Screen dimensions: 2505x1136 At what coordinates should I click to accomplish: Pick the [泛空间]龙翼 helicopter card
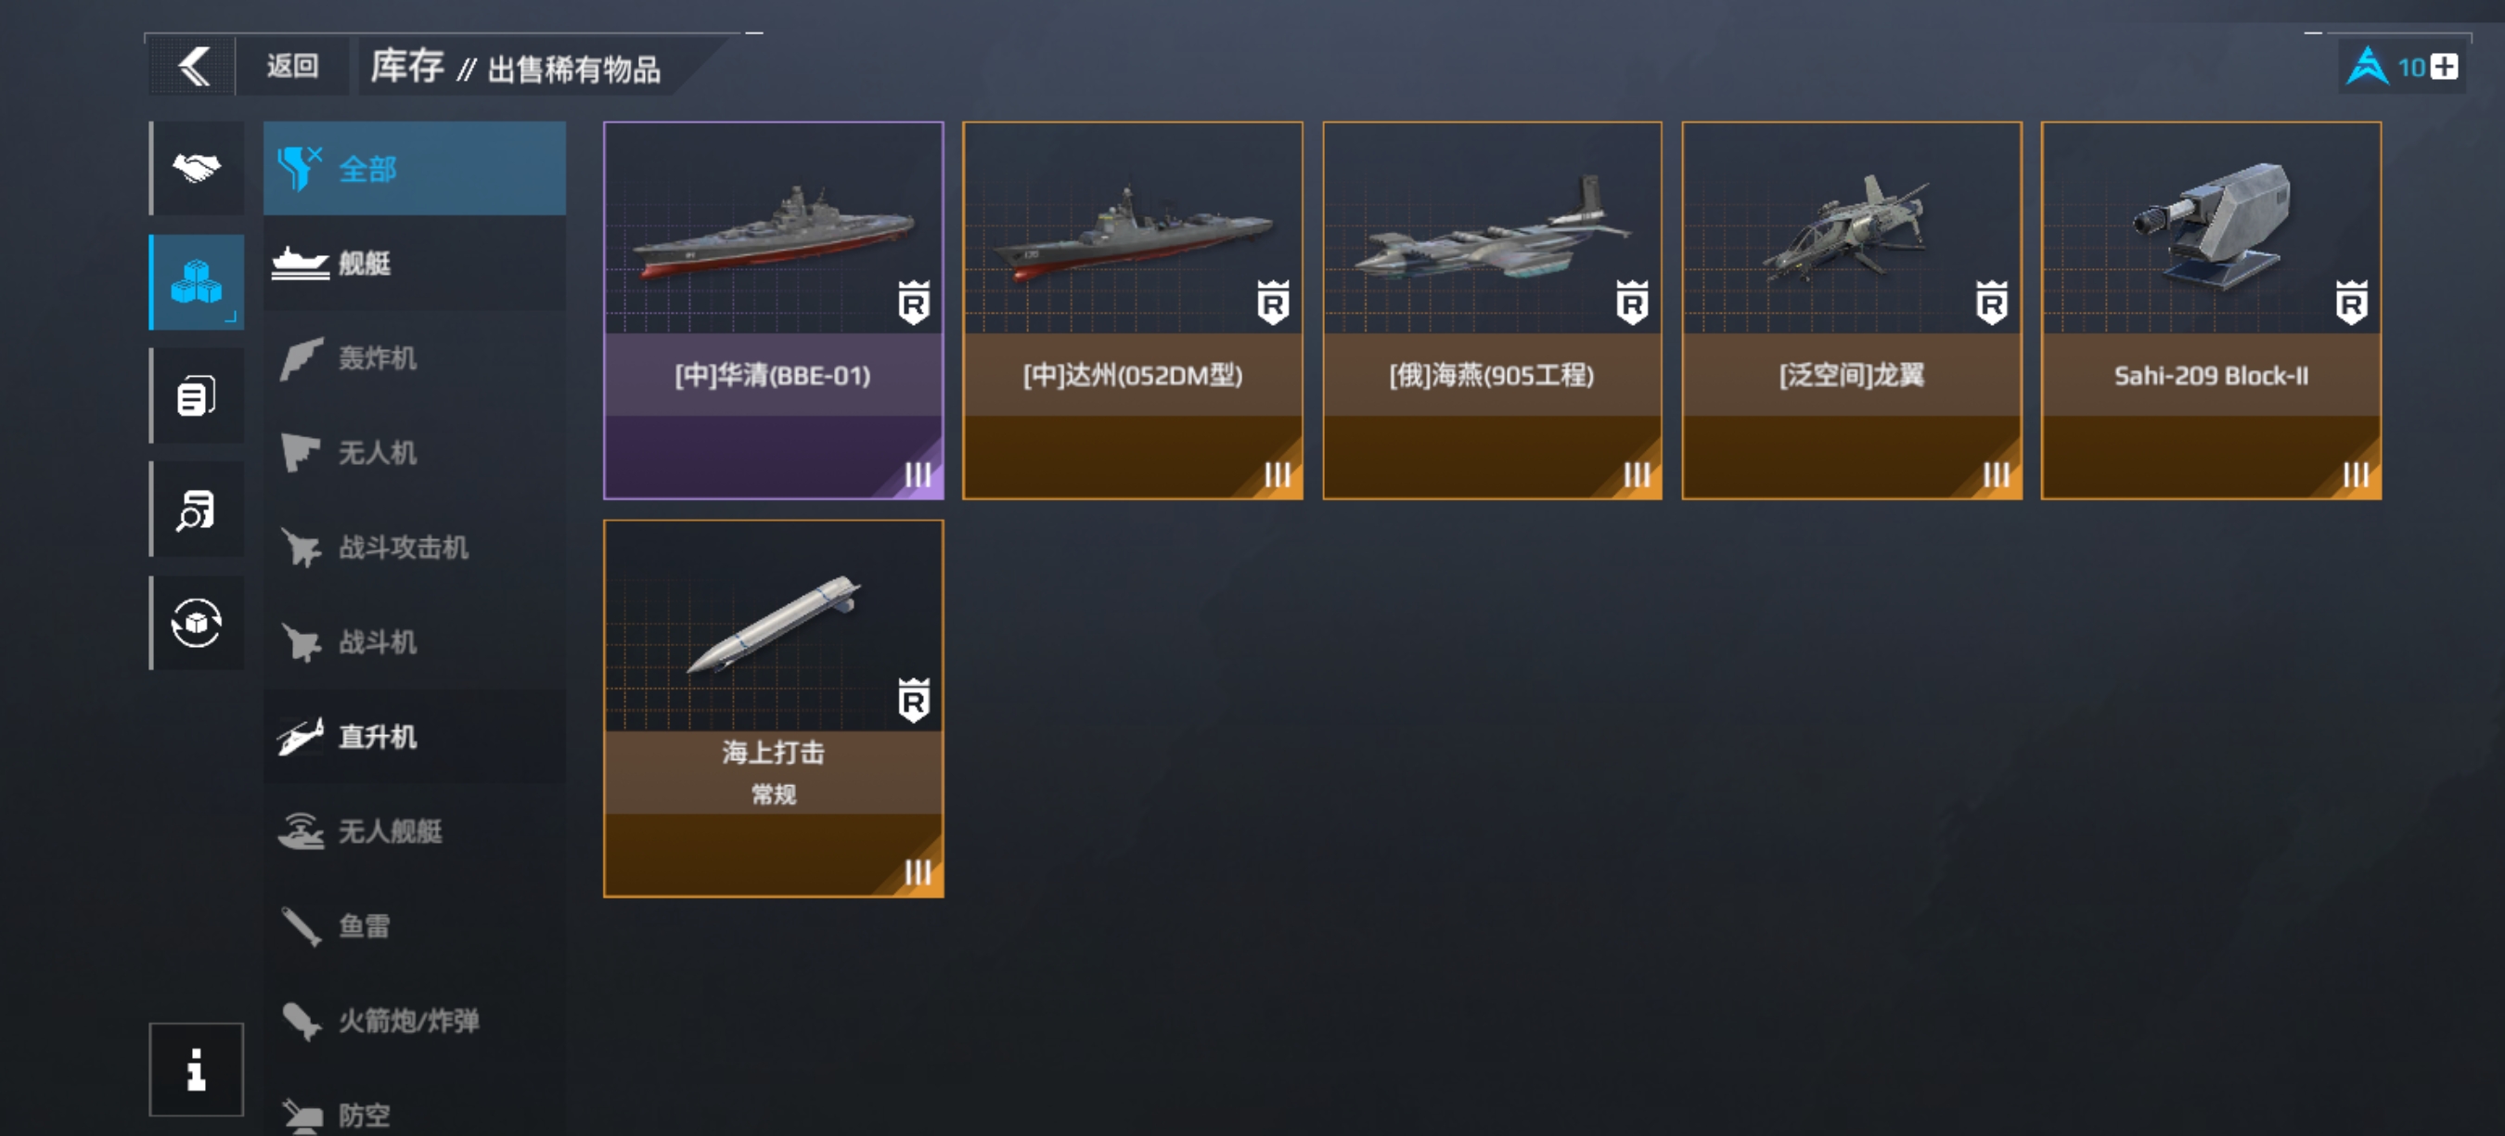1852,310
